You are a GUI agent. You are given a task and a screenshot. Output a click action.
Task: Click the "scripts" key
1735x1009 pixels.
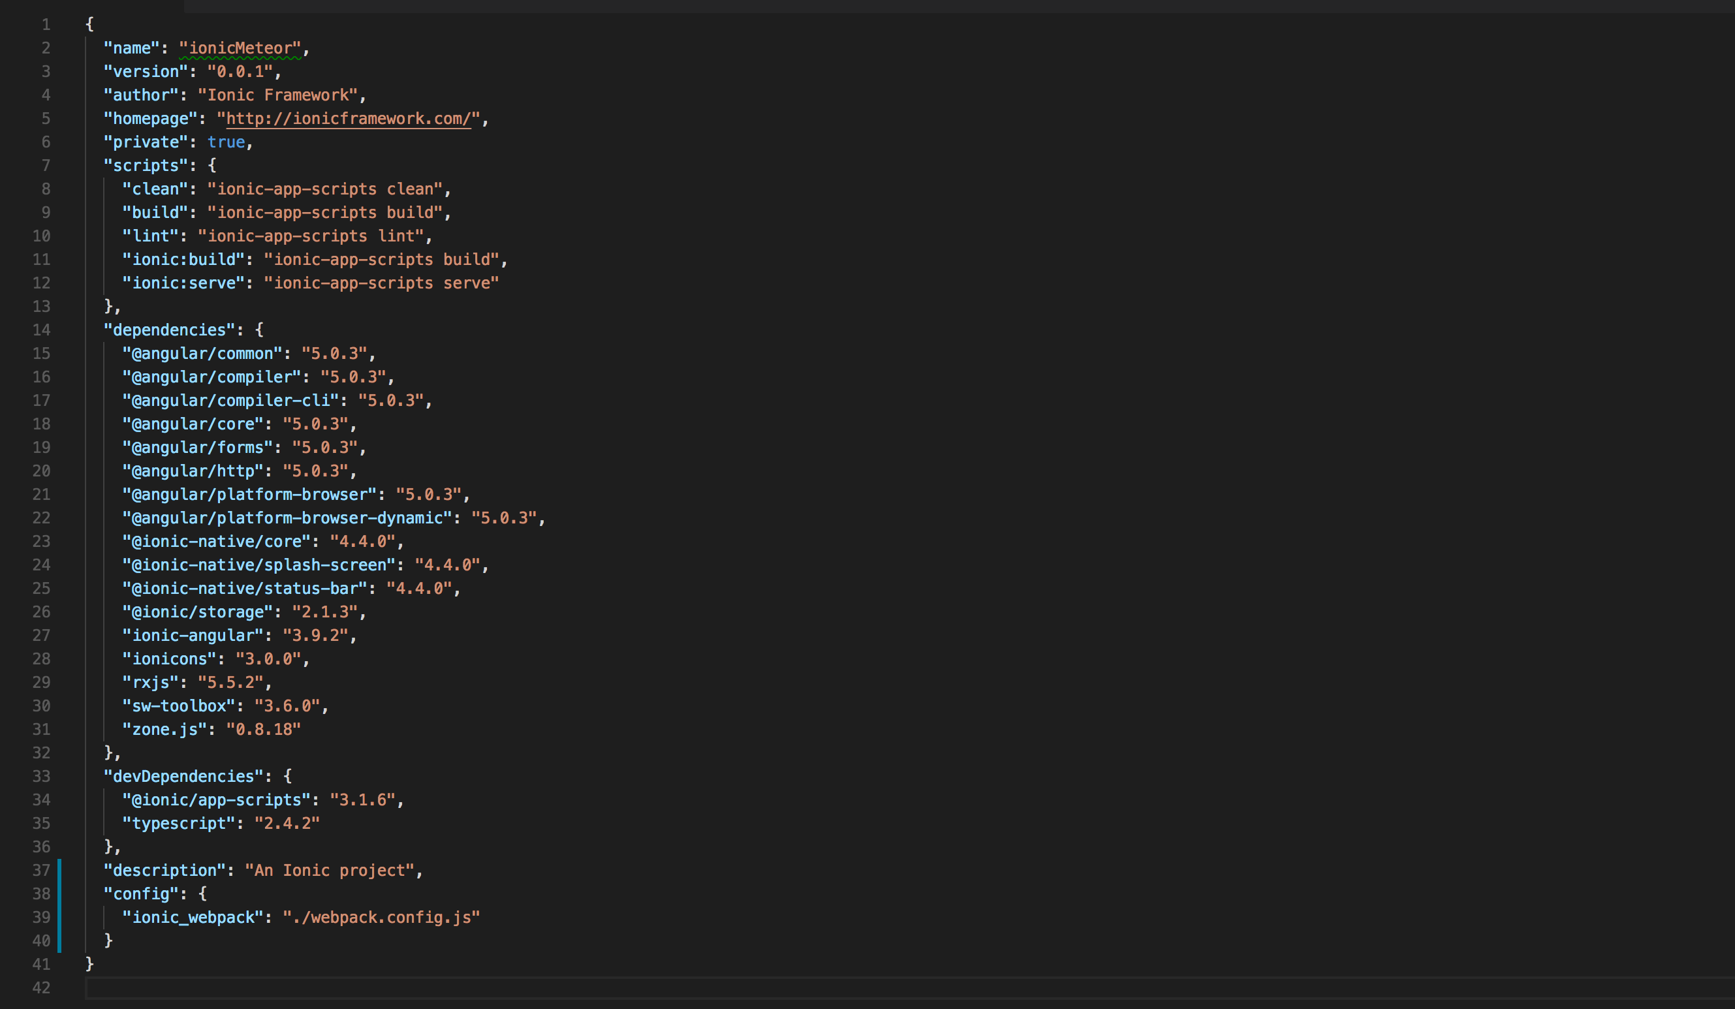(146, 165)
